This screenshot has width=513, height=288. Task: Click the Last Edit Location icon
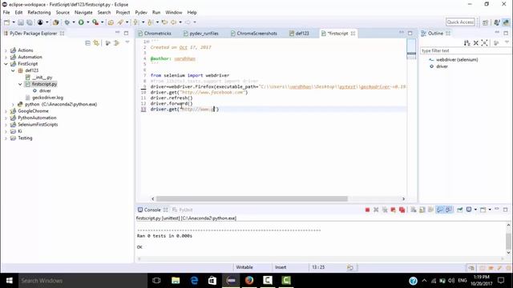(164, 22)
